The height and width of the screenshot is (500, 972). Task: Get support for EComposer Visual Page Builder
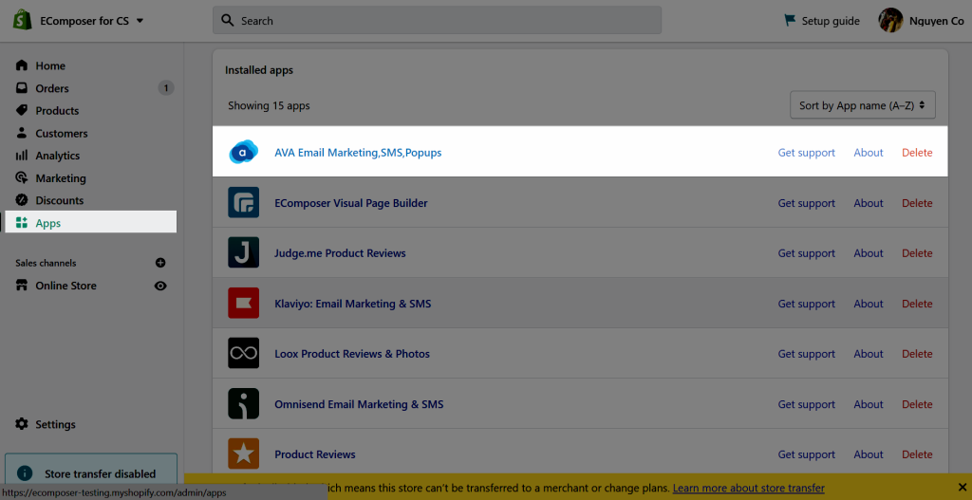807,203
